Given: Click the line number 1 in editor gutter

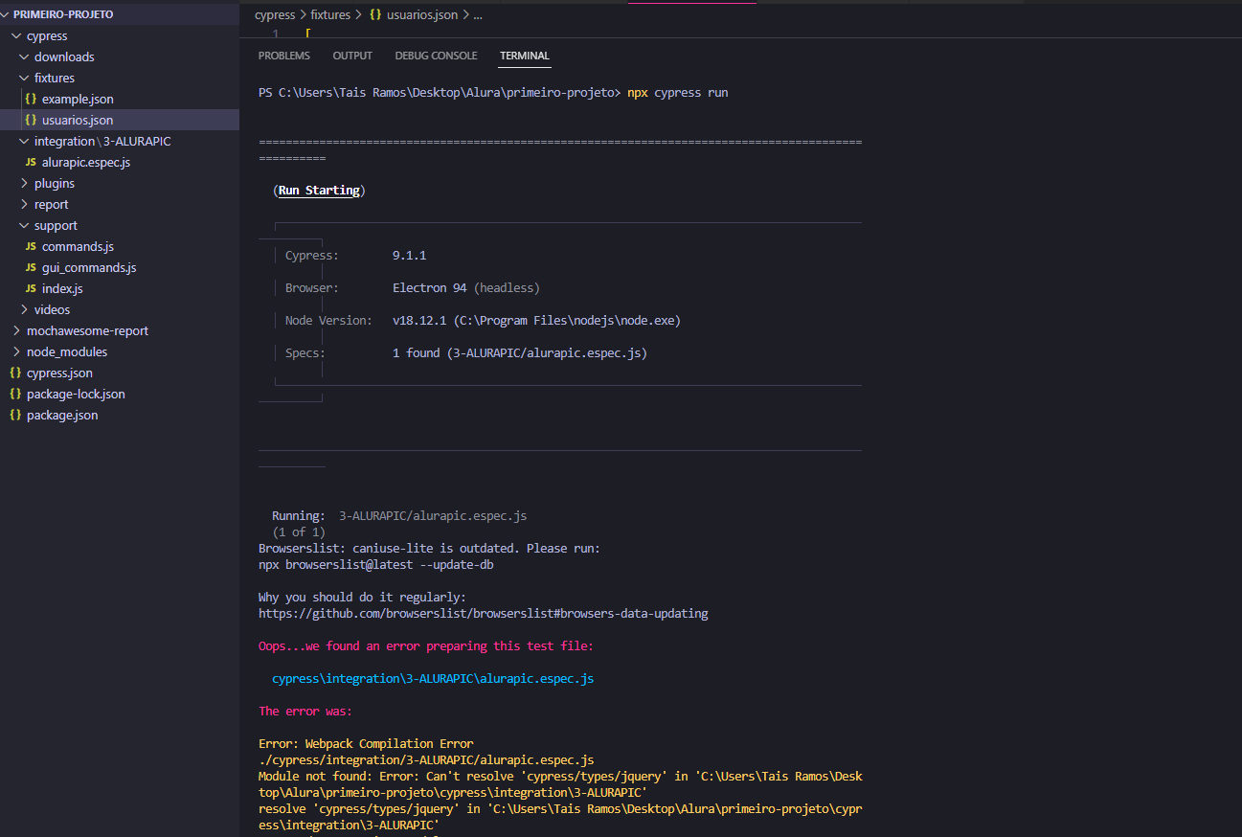Looking at the screenshot, I should 275,34.
